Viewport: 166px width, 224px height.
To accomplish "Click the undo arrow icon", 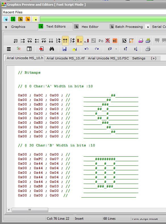I will click(87, 49).
